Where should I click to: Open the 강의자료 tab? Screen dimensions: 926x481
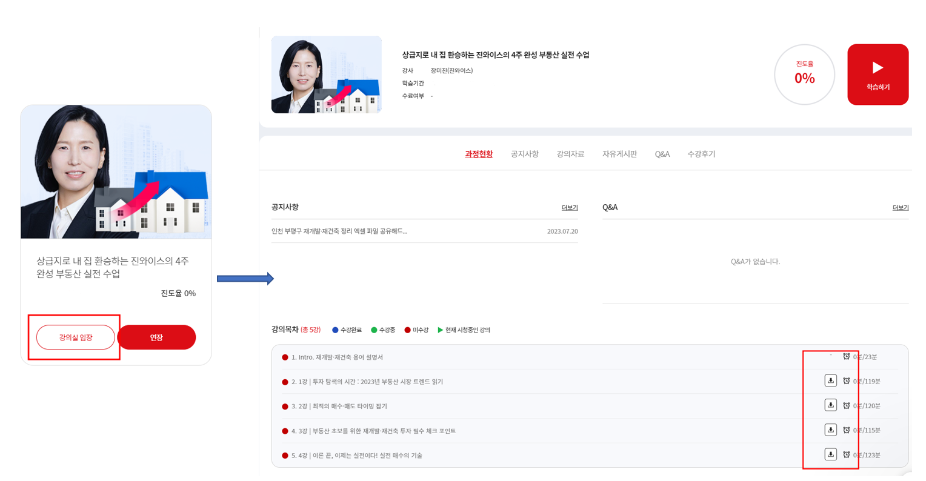pyautogui.click(x=570, y=154)
